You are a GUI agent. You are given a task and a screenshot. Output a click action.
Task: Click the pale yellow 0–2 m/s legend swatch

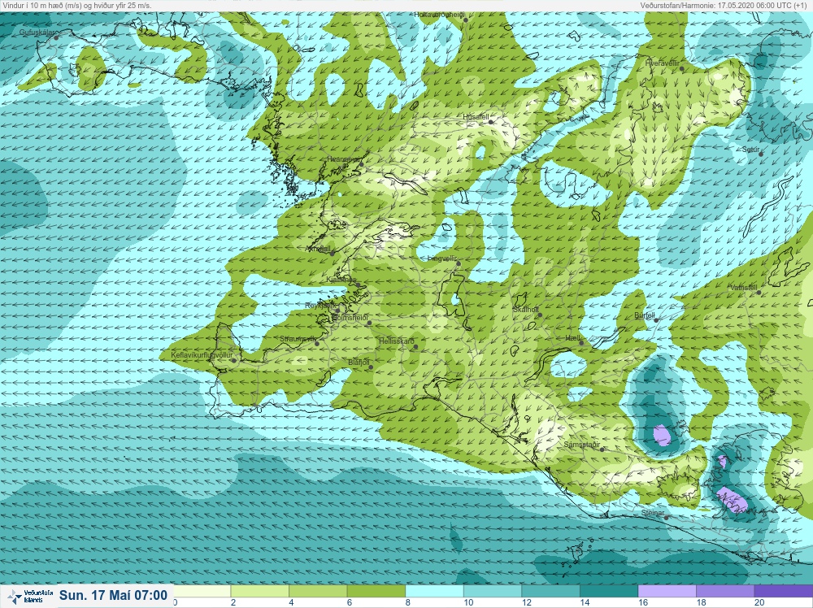202,591
